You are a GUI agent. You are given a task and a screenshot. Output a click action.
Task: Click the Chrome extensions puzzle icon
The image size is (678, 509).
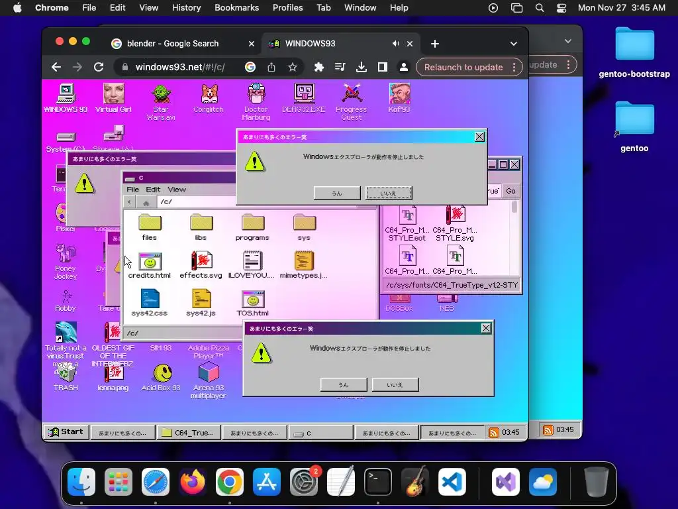pyautogui.click(x=318, y=67)
